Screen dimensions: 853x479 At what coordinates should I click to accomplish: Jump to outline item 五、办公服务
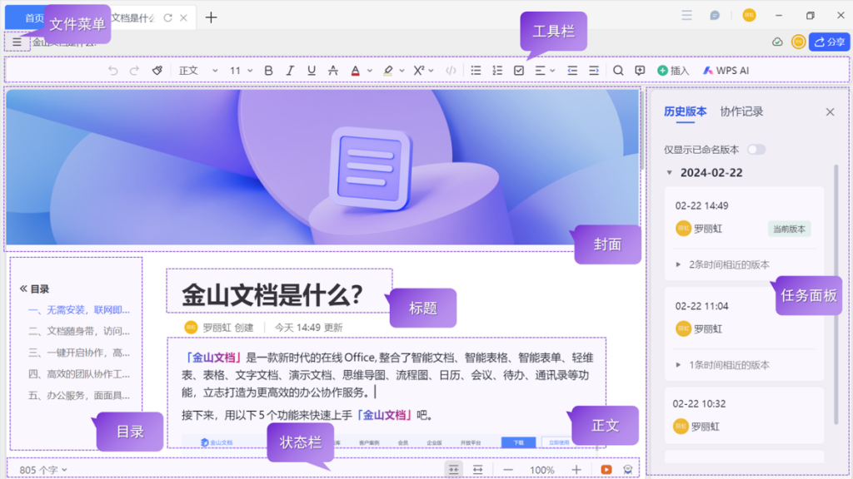[79, 395]
